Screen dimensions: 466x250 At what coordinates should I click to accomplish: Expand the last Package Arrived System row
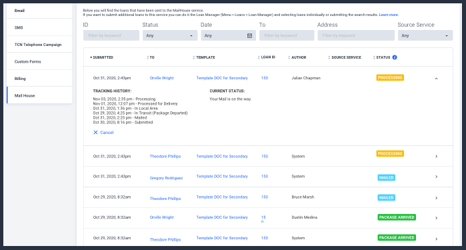(436, 239)
